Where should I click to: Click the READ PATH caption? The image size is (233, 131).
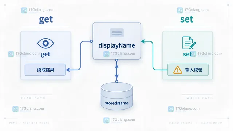pos(33,98)
